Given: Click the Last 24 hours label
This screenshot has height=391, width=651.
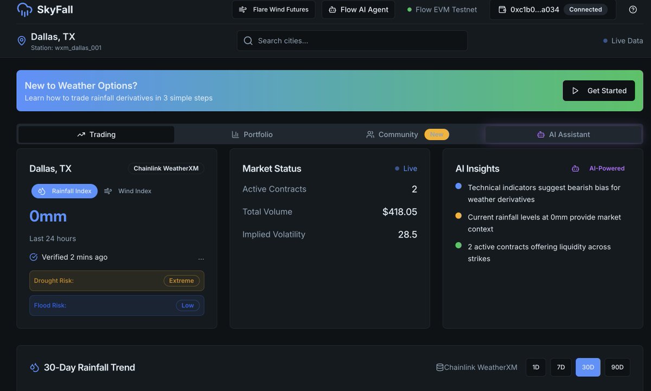Looking at the screenshot, I should click(53, 239).
